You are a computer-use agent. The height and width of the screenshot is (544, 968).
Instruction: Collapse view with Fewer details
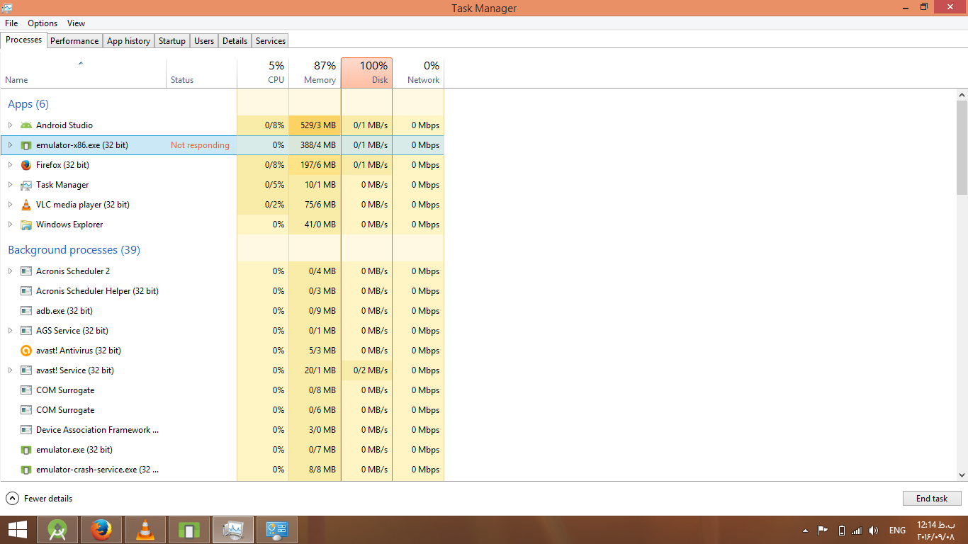pyautogui.click(x=40, y=499)
